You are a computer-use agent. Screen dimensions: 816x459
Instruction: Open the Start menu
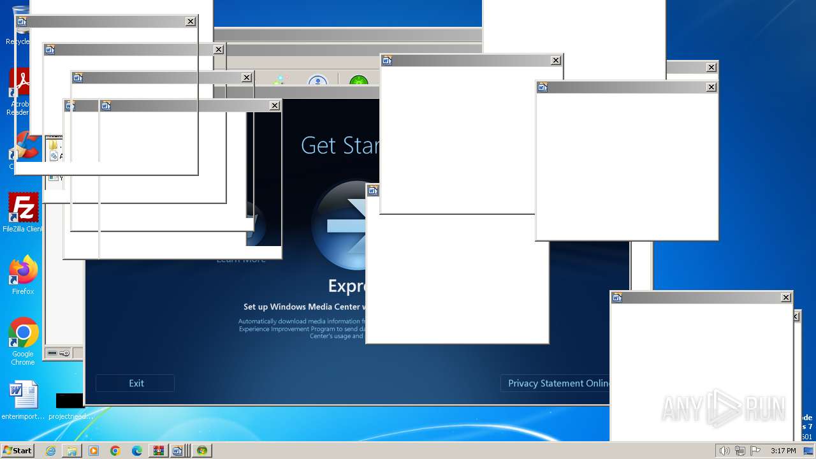tap(17, 451)
